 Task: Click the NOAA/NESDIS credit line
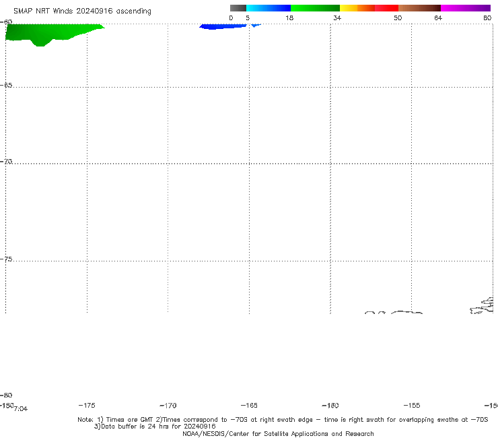[x=278, y=433]
